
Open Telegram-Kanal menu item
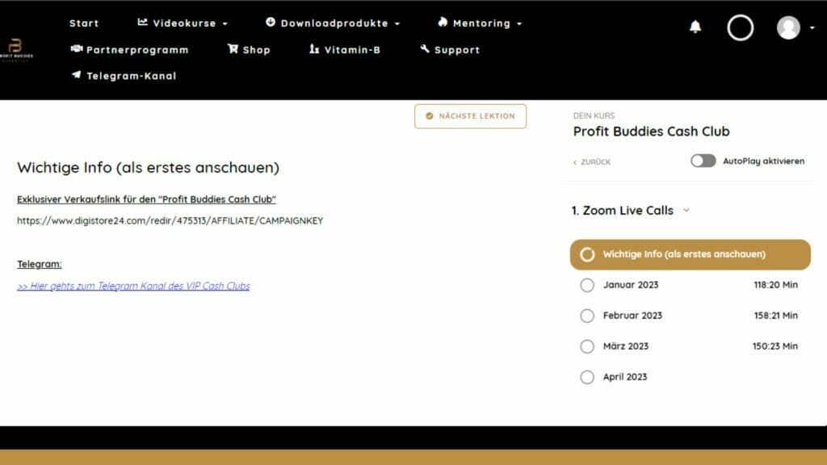point(124,75)
